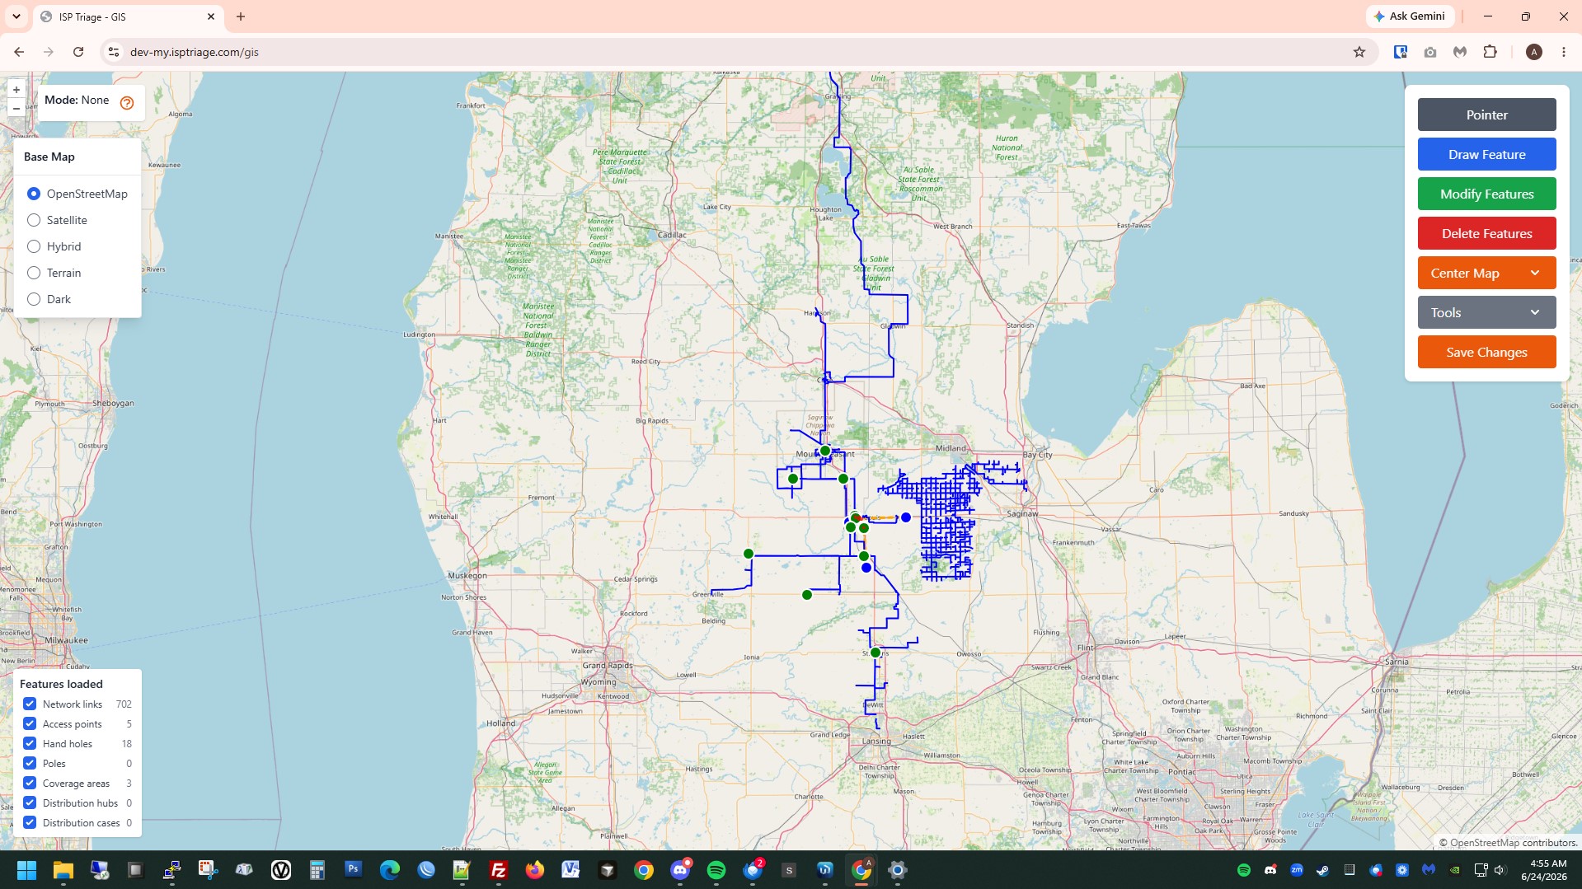Click the taskbar clock showing 4:55 AM
The image size is (1582, 889).
click(1543, 870)
